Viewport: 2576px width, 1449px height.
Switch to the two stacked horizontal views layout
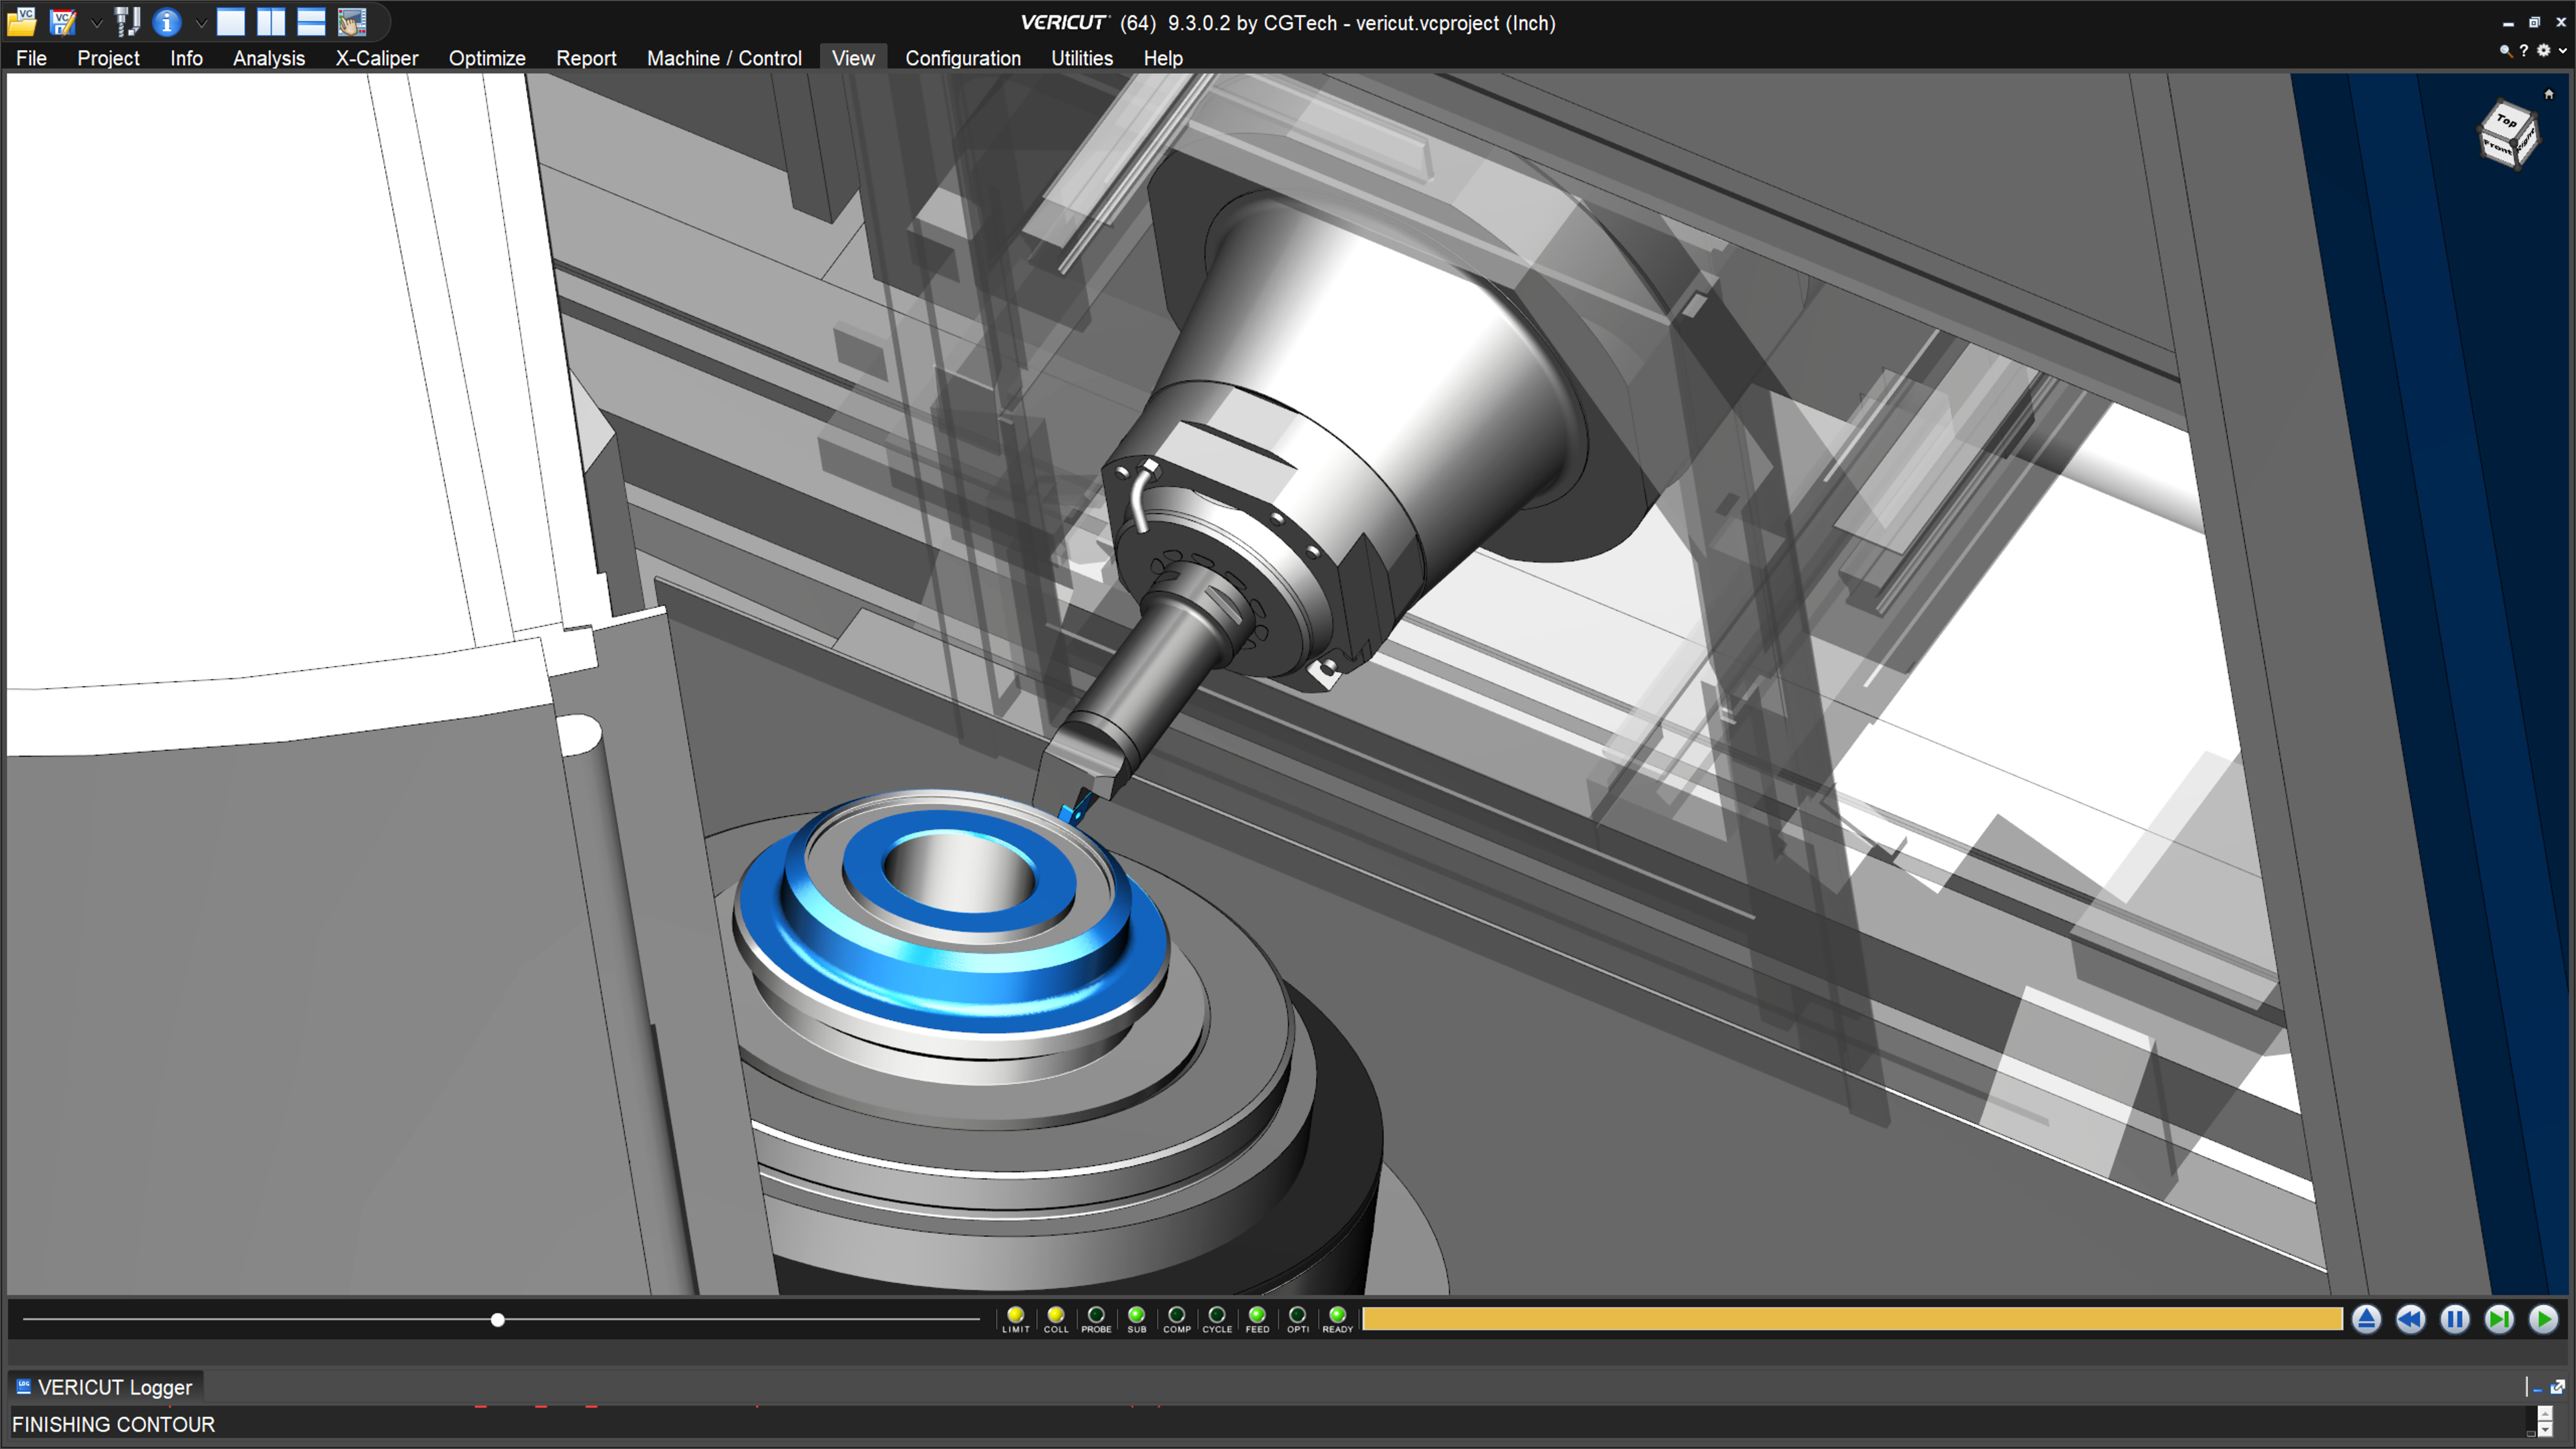[311, 21]
